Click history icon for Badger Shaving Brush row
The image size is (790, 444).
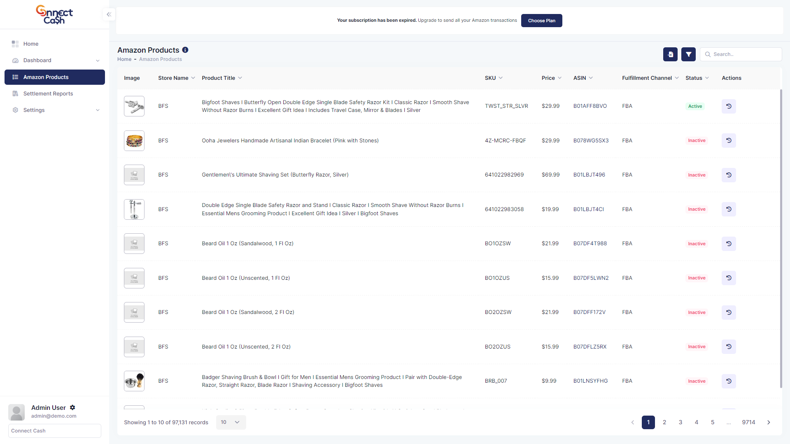pyautogui.click(x=729, y=381)
